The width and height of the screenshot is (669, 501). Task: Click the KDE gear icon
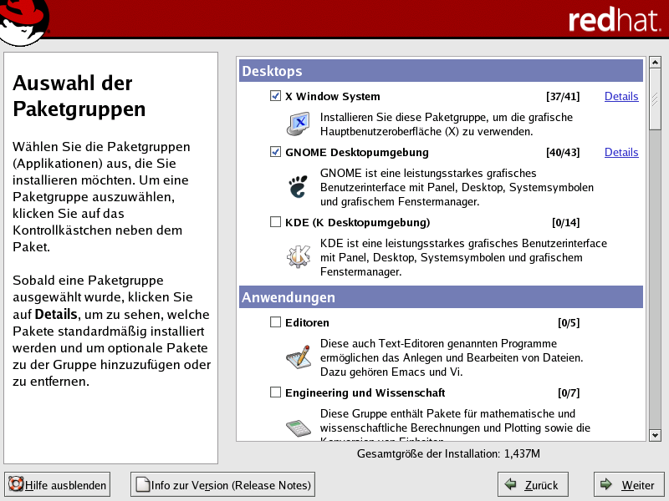[x=298, y=257]
